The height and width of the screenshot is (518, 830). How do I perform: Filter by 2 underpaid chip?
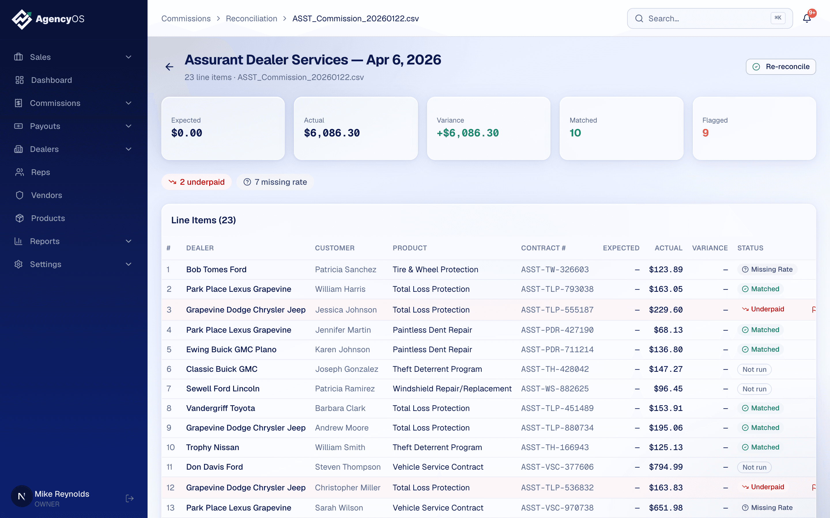click(197, 182)
